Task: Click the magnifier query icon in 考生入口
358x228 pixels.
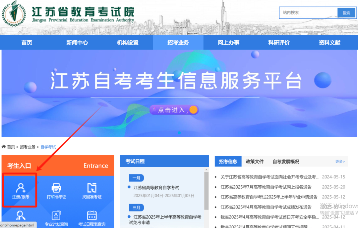Action: pyautogui.click(x=21, y=215)
